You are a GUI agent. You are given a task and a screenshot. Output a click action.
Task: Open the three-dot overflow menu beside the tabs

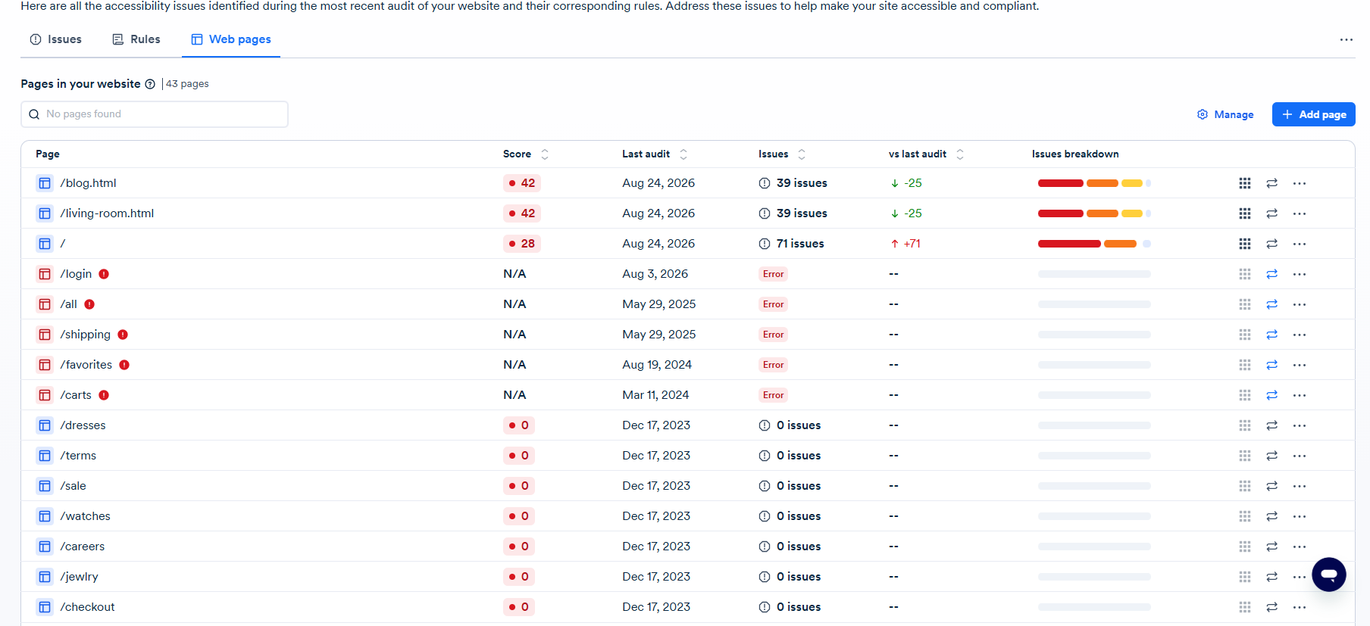coord(1346,39)
